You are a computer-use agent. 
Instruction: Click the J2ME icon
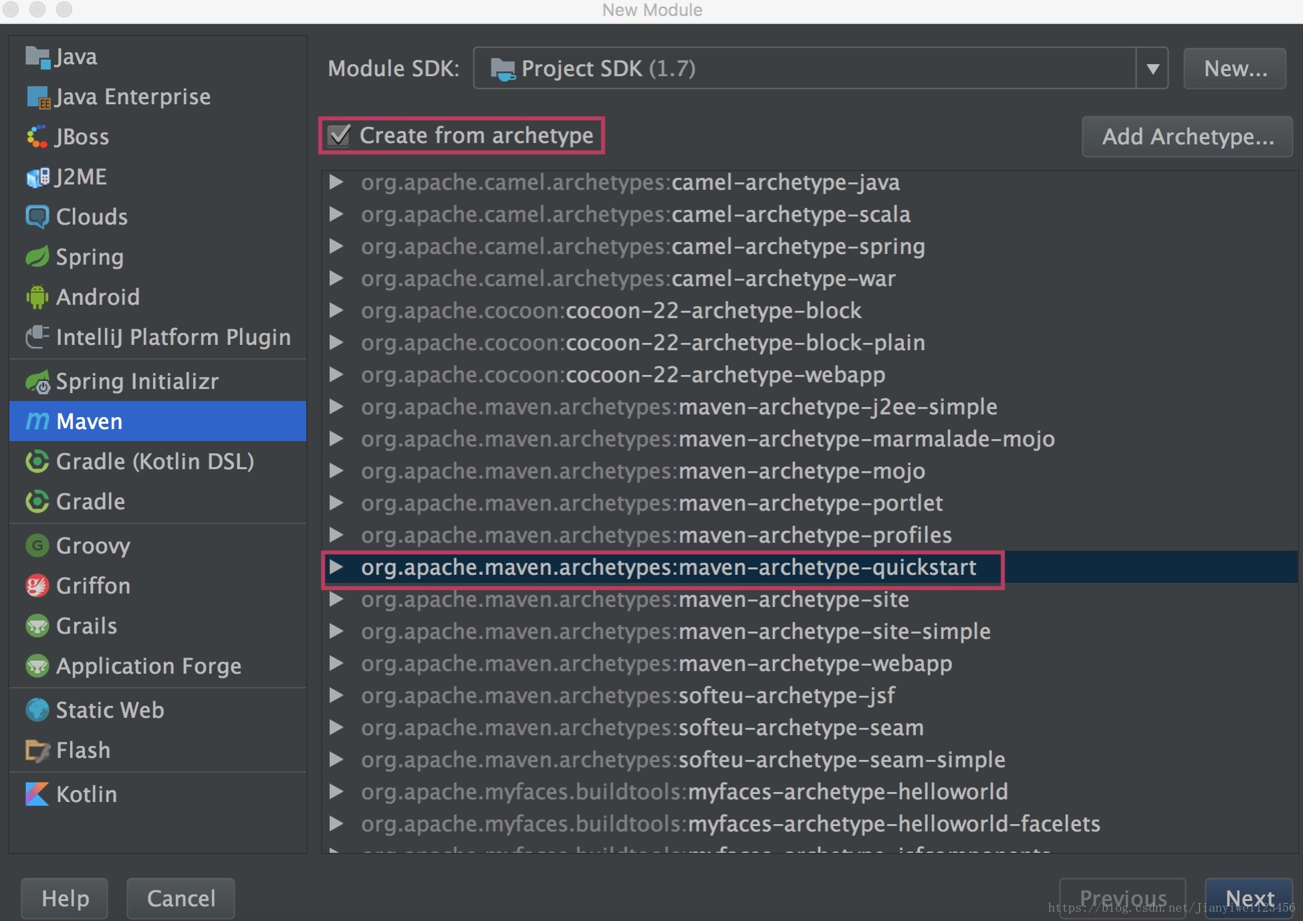click(x=37, y=177)
